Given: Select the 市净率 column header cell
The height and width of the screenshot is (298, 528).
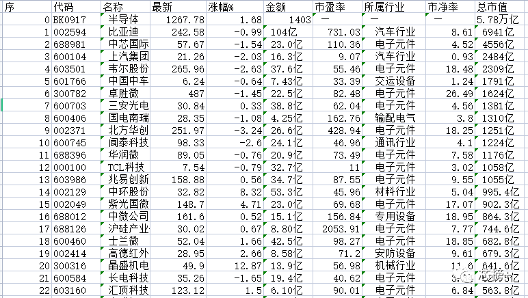Looking at the screenshot, I should pos(450,7).
